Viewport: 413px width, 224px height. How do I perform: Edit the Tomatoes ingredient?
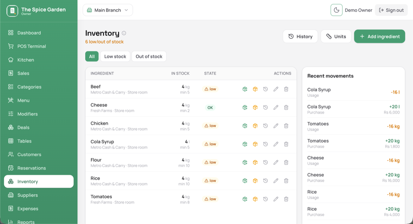[276, 199]
